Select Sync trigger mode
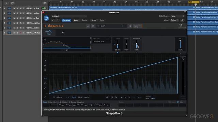This screenshot has height=122, width=218. pyautogui.click(x=74, y=97)
